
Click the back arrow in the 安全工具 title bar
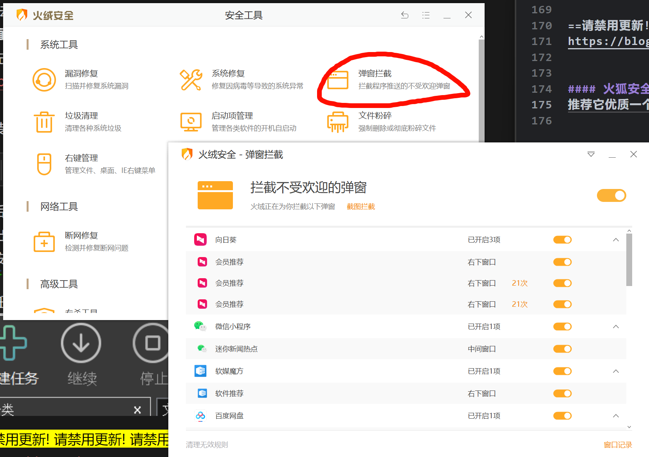point(405,15)
